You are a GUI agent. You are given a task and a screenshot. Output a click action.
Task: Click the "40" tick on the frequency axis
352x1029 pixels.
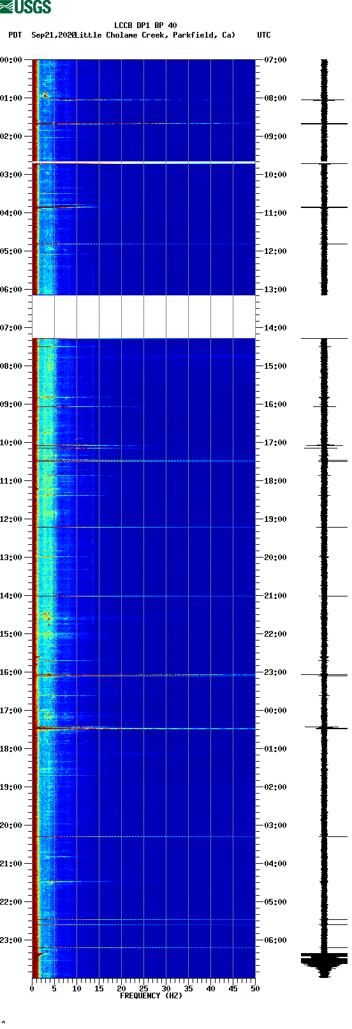(x=210, y=989)
